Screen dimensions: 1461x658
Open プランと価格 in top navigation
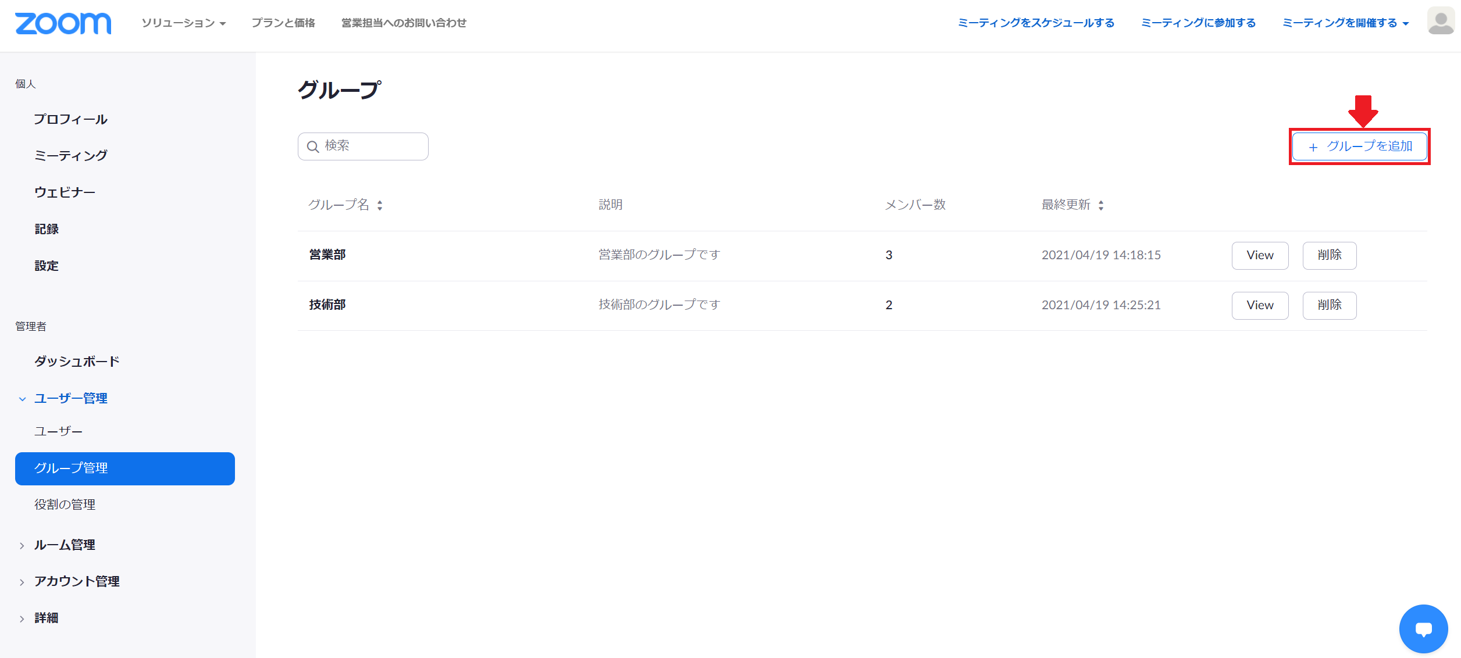[283, 23]
